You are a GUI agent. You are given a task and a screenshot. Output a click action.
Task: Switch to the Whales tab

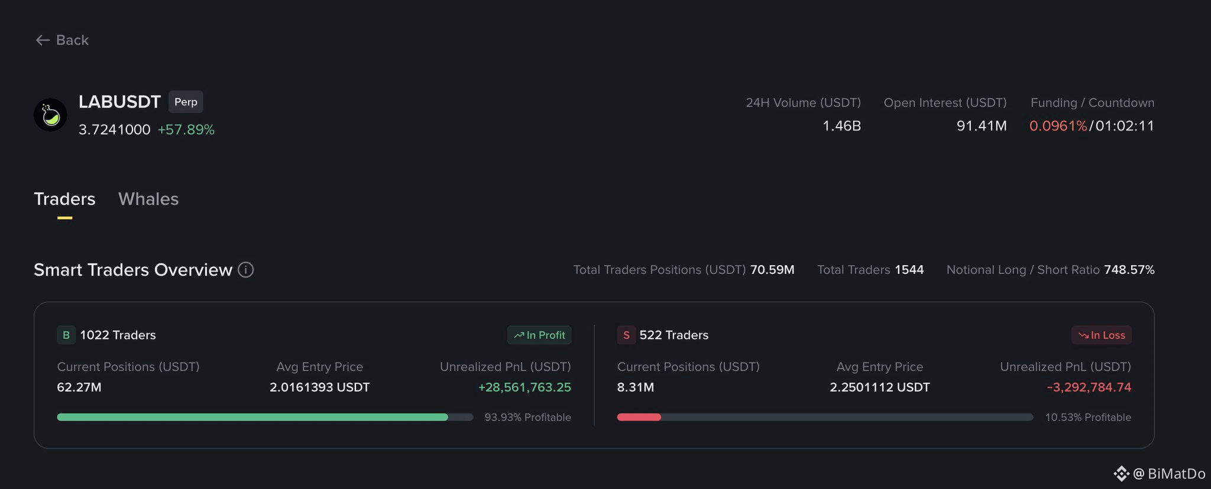tap(148, 199)
